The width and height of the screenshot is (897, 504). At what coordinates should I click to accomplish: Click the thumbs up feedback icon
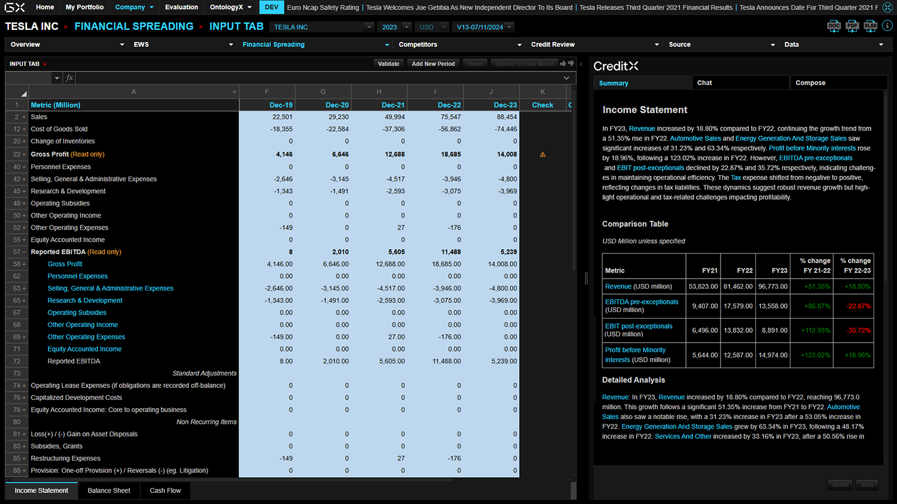click(563, 63)
